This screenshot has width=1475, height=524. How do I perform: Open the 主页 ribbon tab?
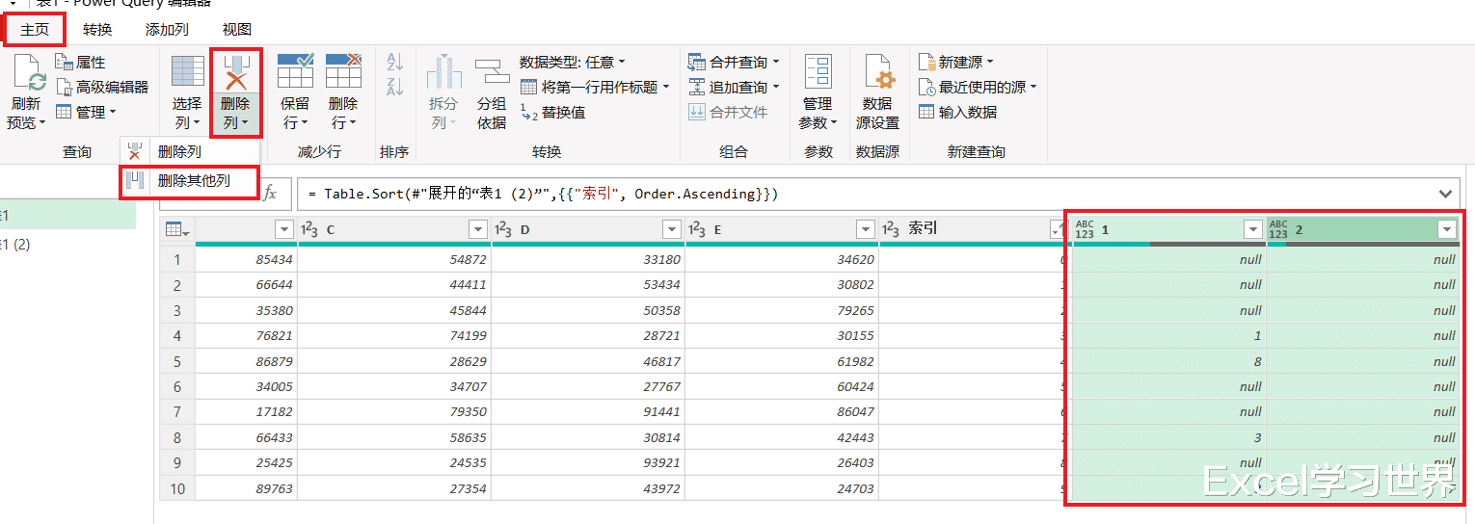pos(35,30)
